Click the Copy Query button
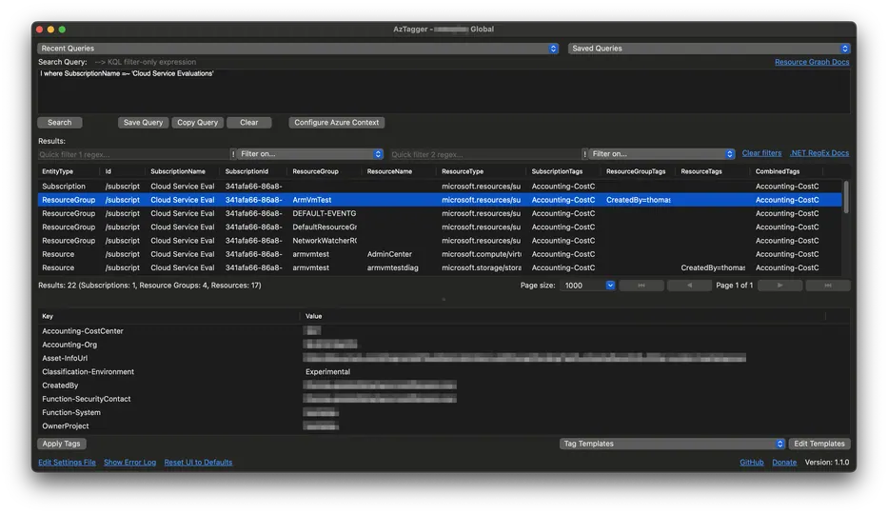The width and height of the screenshot is (888, 514). (x=197, y=122)
